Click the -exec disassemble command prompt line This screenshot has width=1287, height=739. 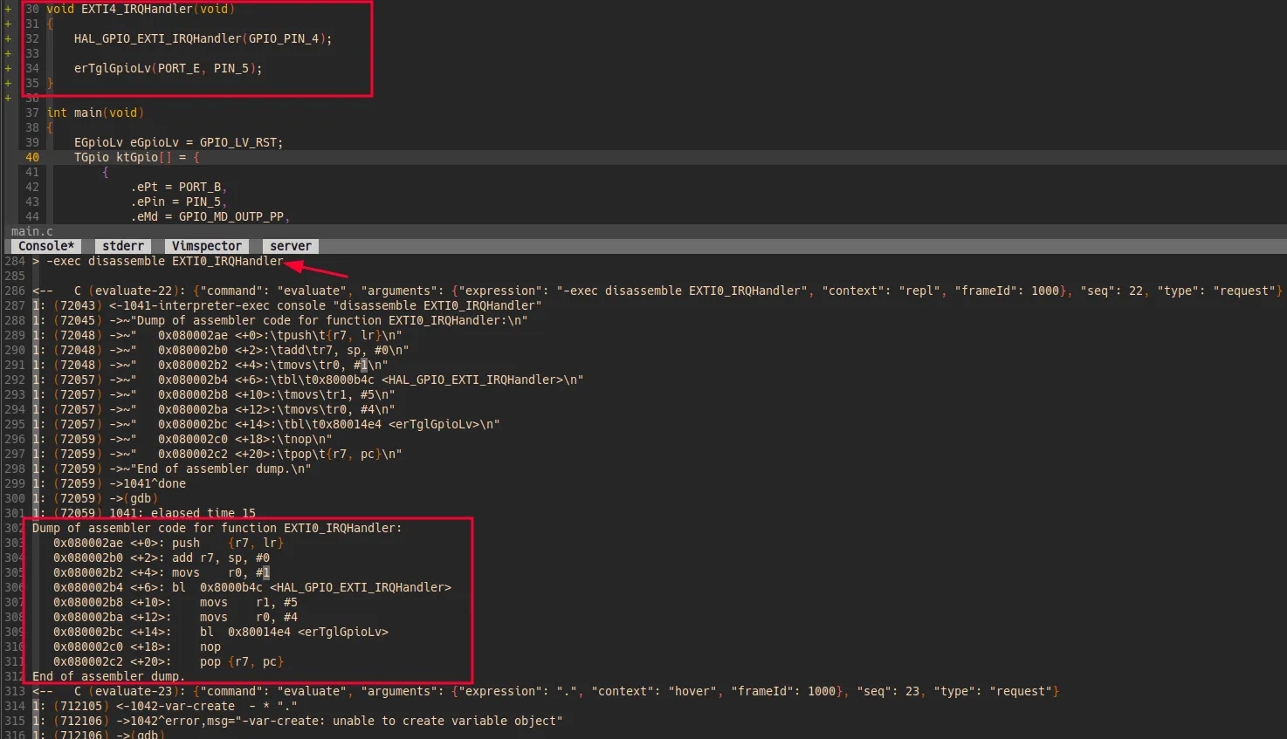(164, 261)
